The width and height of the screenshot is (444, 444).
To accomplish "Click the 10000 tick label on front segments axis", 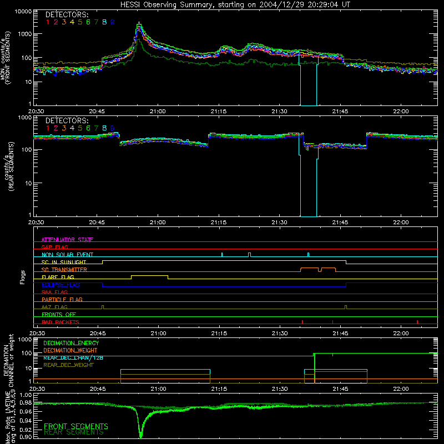I will pos(23,11).
